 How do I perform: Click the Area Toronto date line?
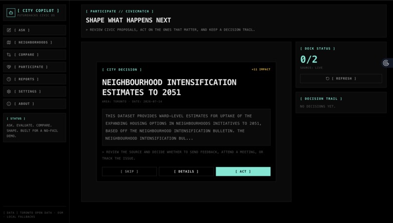pos(132,102)
